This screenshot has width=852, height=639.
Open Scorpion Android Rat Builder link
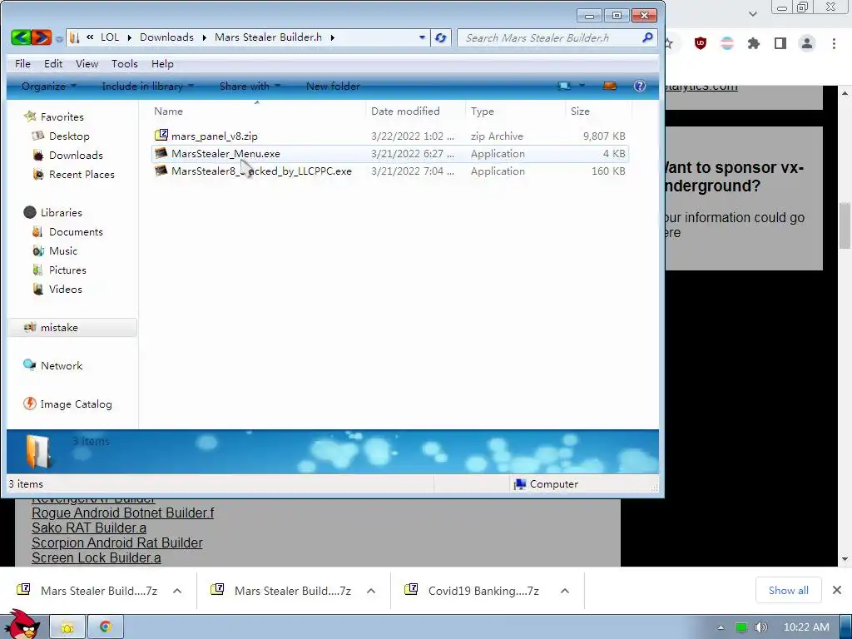[116, 542]
